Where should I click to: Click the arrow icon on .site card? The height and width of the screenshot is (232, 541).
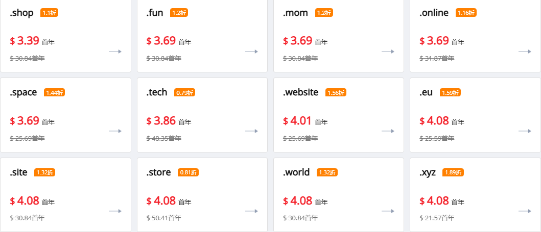115,211
